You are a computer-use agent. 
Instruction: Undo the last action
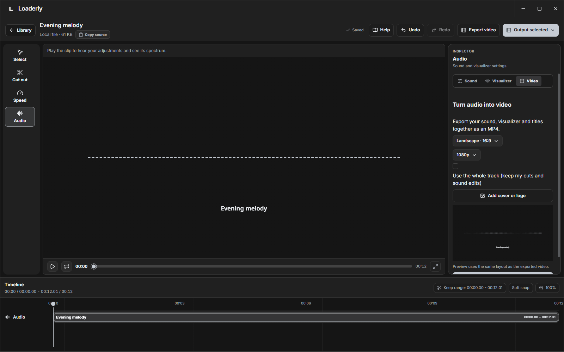[410, 30]
